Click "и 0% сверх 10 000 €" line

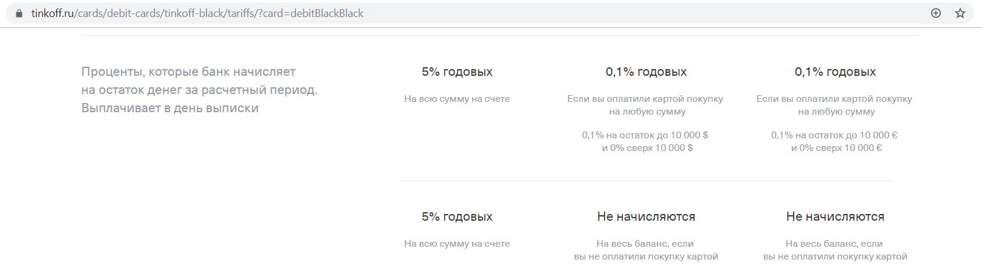point(836,148)
